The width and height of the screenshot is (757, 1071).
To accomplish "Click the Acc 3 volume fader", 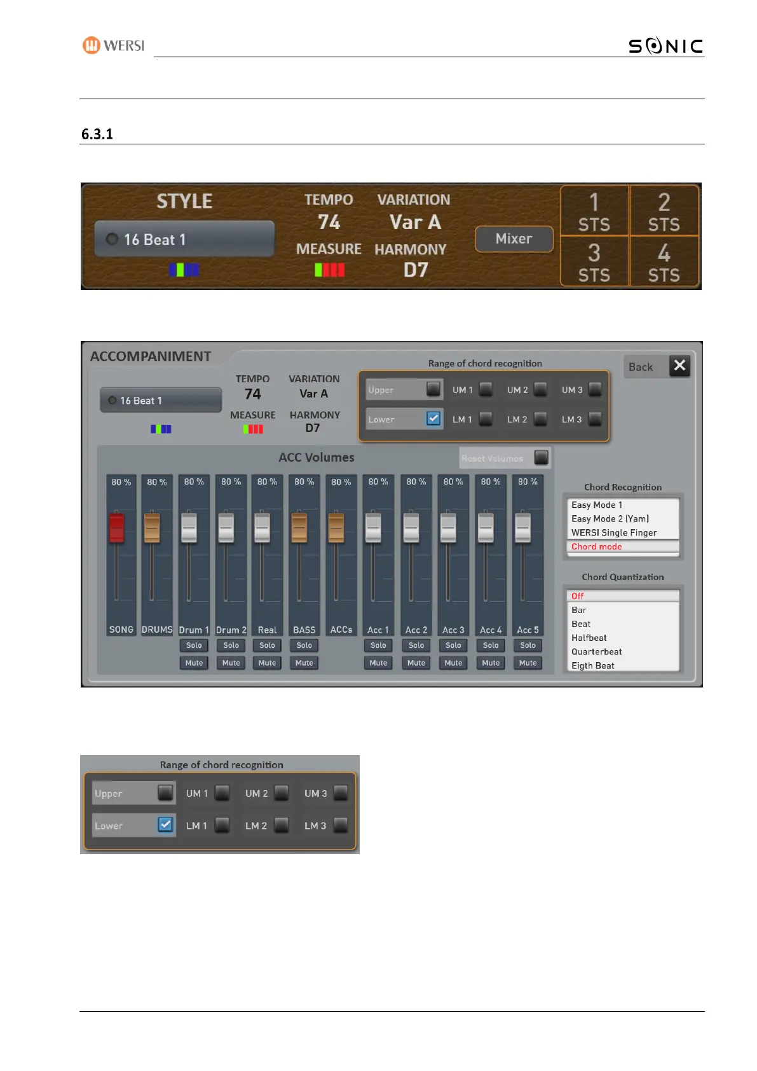I will [448, 527].
